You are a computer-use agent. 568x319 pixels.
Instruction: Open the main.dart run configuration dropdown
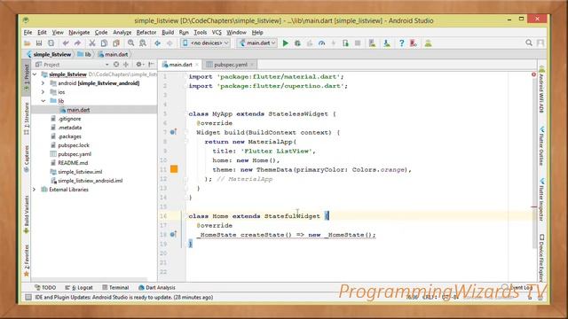tap(257, 43)
